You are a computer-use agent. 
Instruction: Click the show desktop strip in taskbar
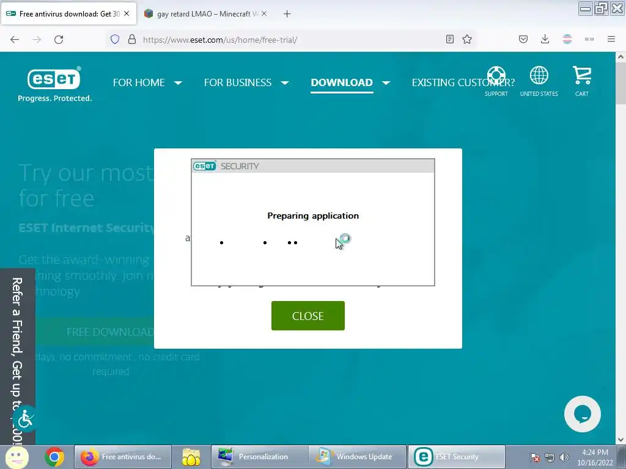coord(622,457)
